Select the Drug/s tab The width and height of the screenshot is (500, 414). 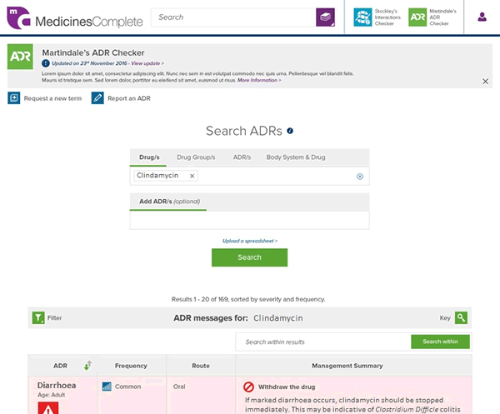(x=149, y=157)
